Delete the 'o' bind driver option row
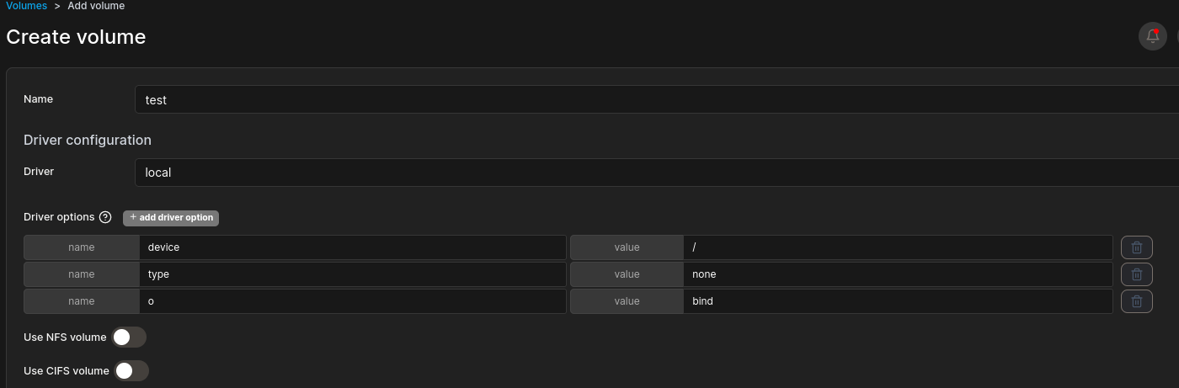The height and width of the screenshot is (388, 1179). (1136, 301)
